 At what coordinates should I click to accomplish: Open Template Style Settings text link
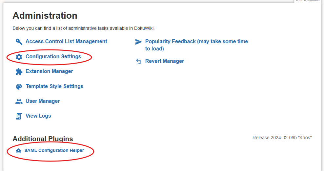click(x=54, y=86)
